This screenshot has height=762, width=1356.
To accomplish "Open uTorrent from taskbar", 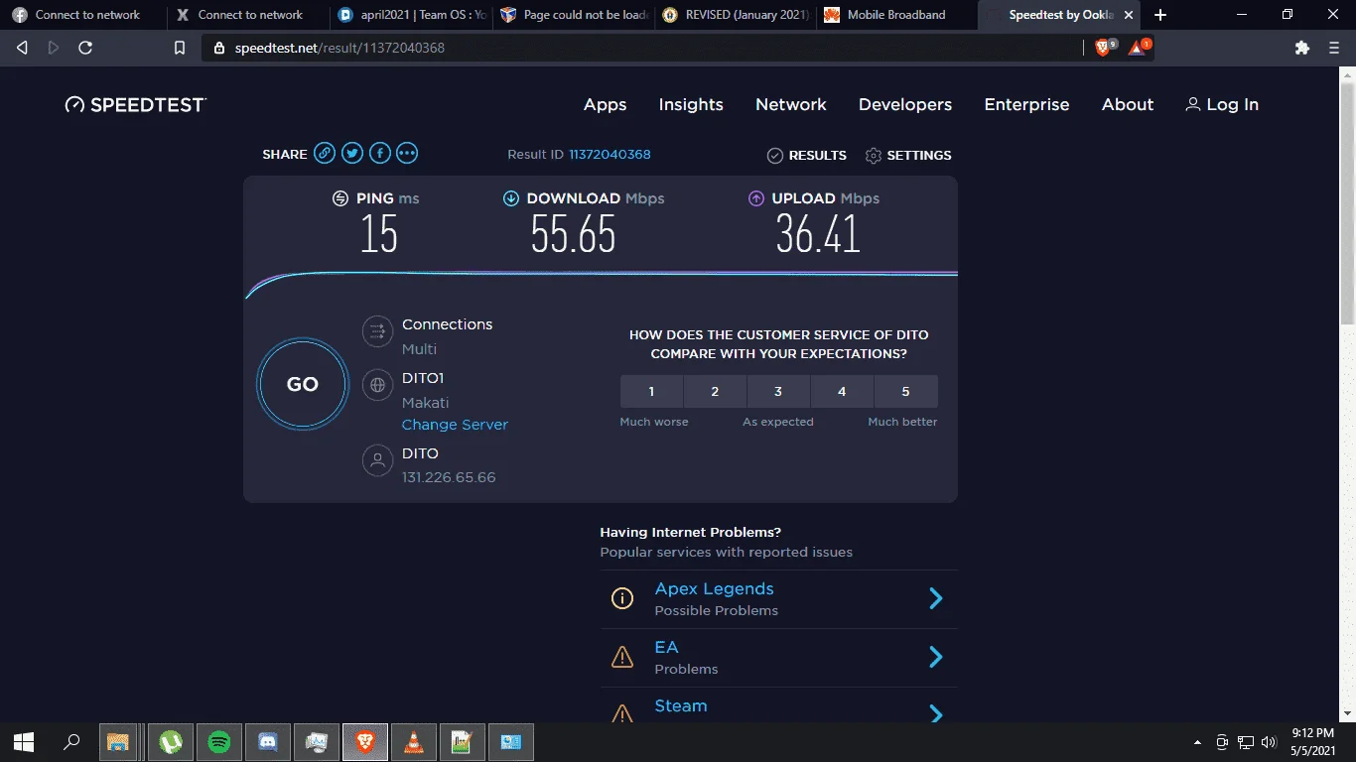I will (172, 741).
